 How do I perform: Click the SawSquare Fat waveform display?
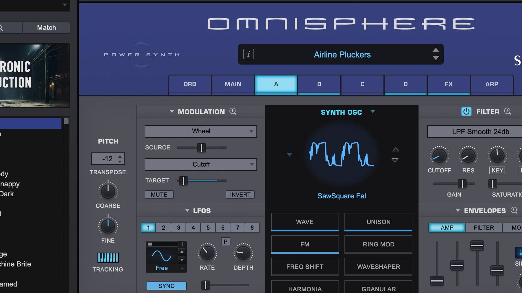[342, 154]
